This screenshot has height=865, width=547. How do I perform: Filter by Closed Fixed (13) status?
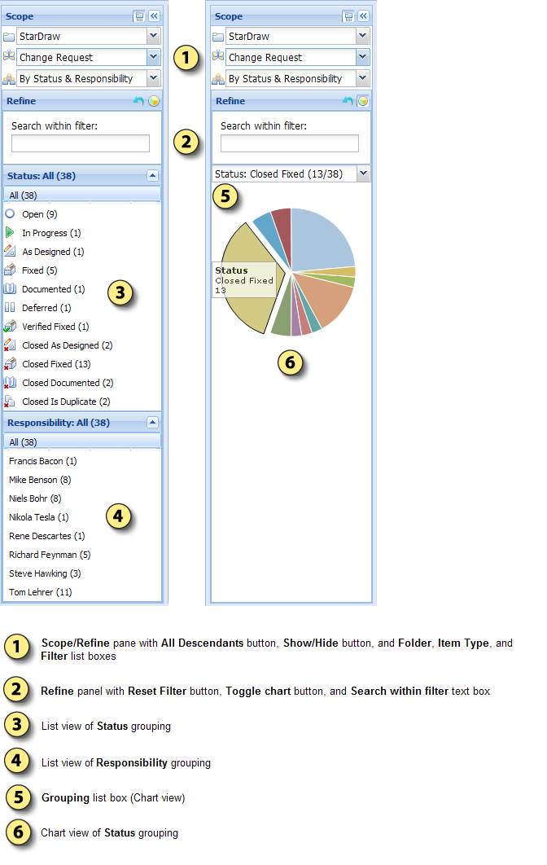tap(56, 364)
